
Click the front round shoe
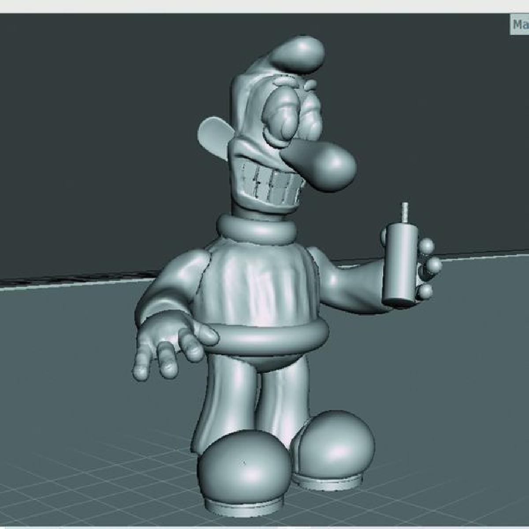(245, 467)
